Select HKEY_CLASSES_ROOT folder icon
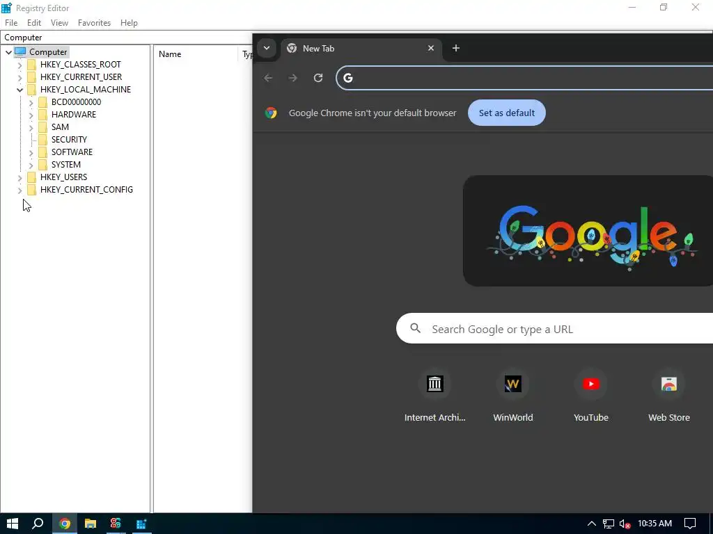 pos(31,65)
